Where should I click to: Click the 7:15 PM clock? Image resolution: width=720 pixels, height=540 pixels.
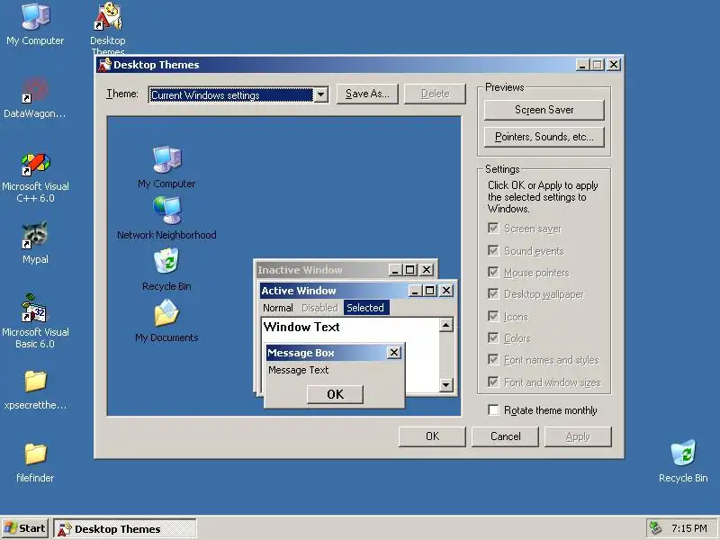coord(688,528)
